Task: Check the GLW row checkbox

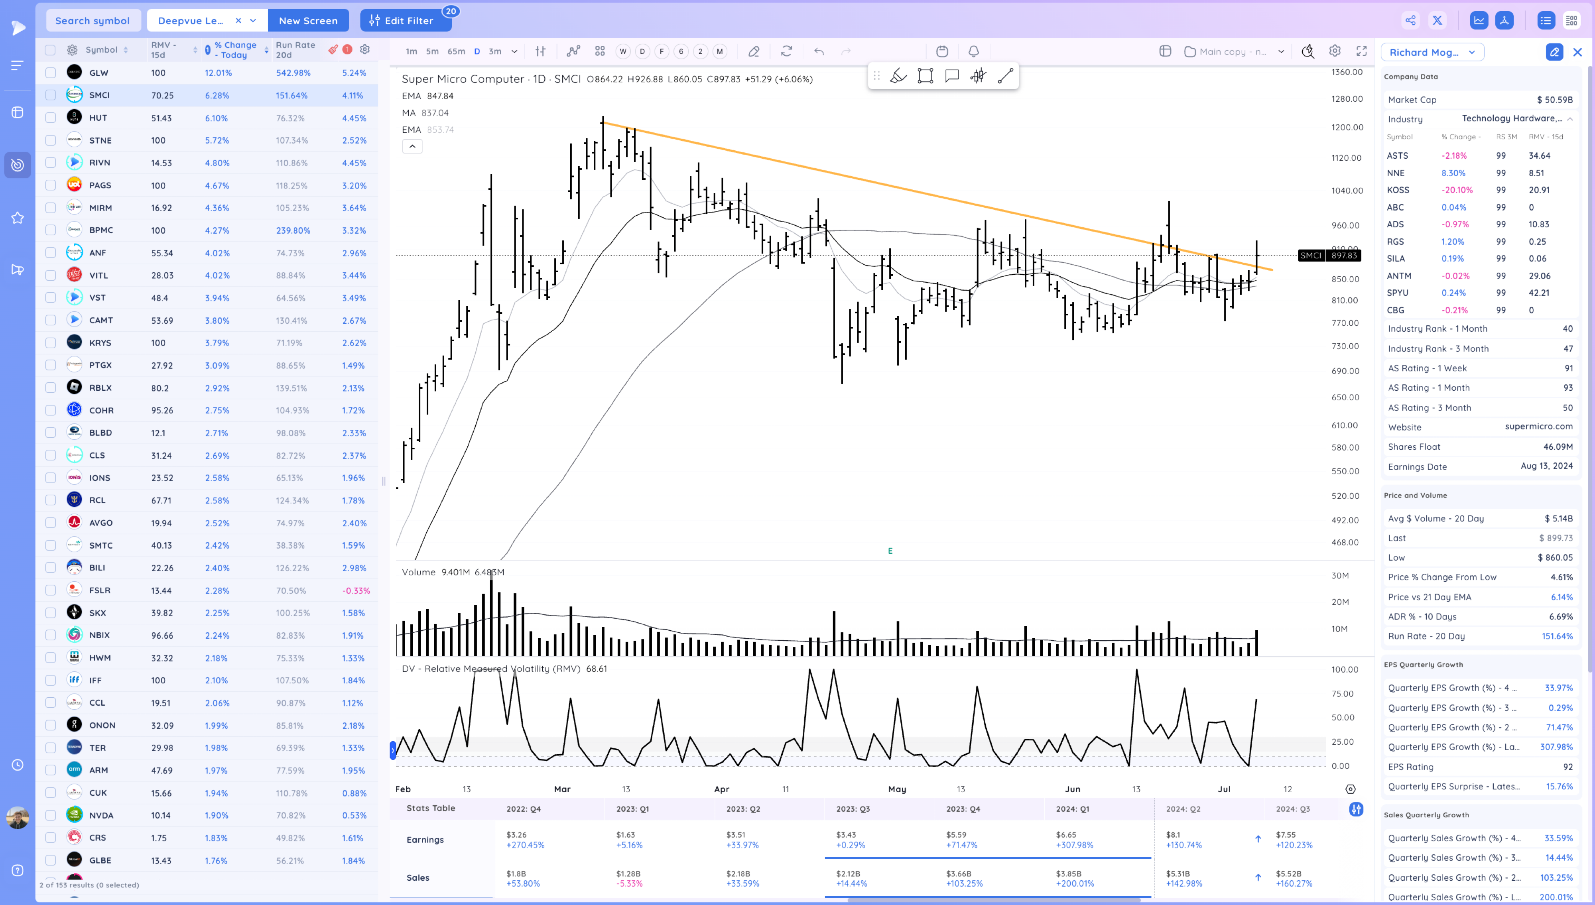Action: tap(50, 73)
